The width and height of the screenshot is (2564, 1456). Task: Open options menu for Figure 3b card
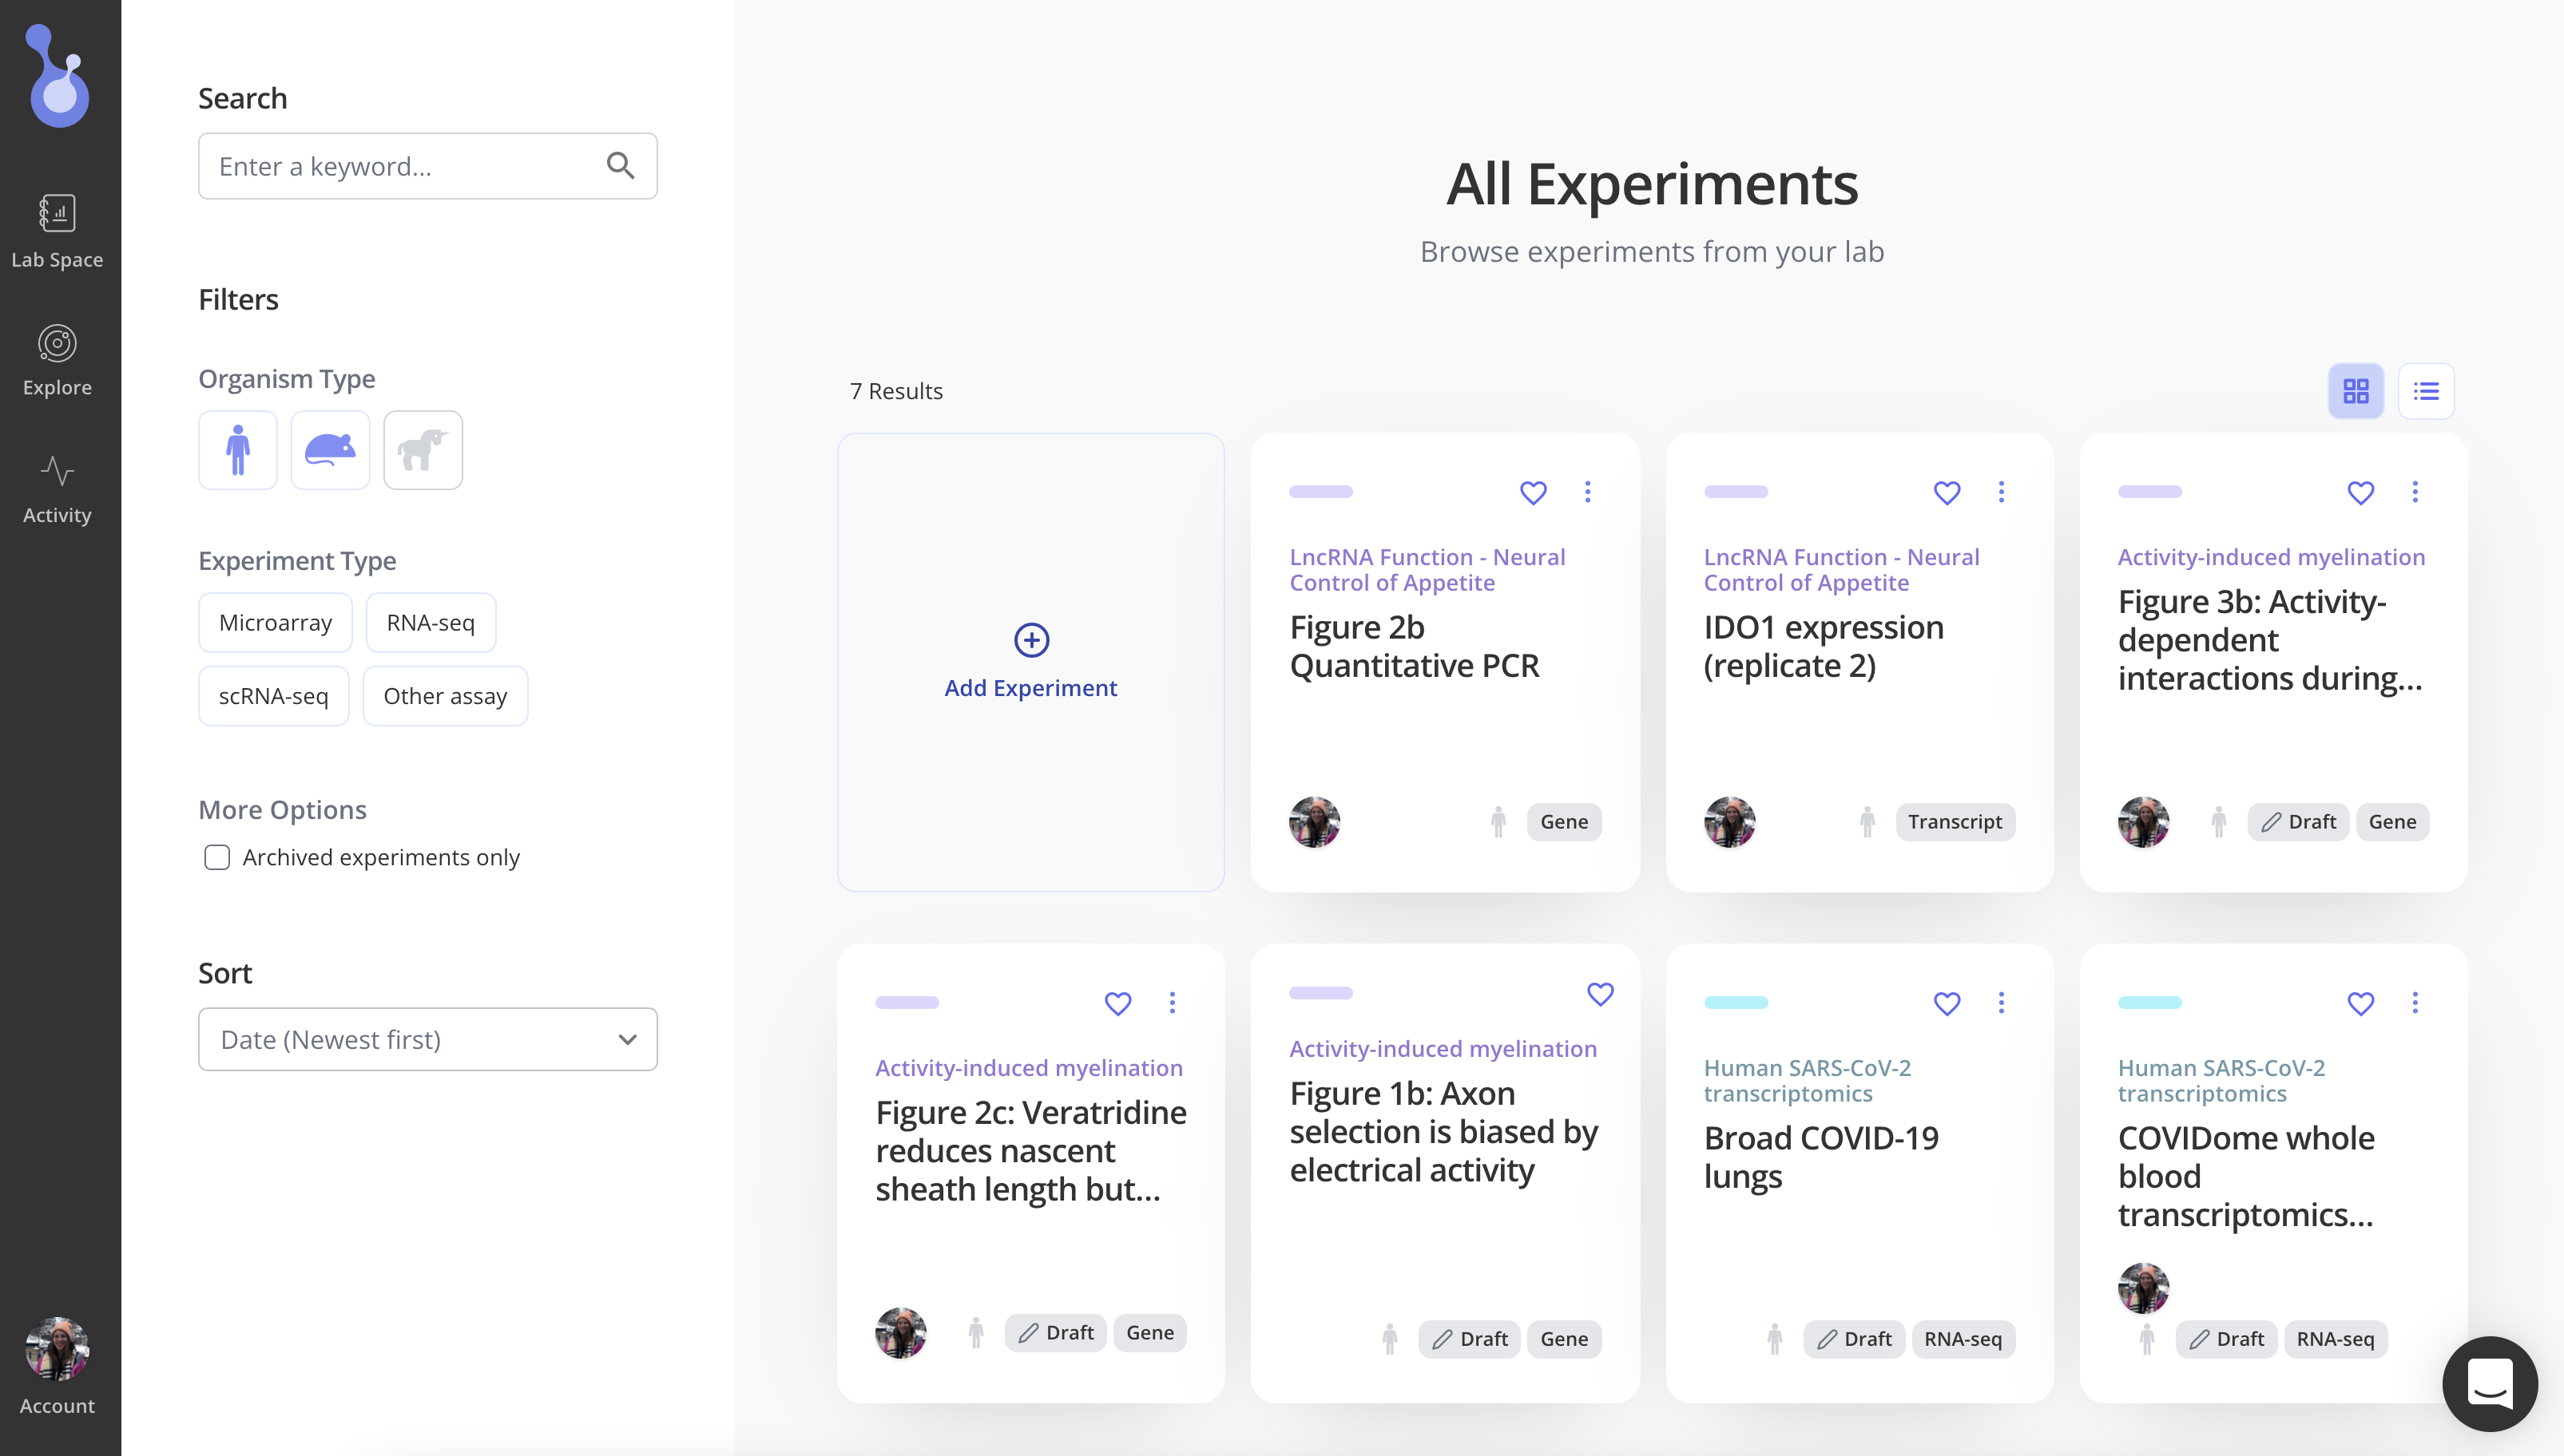[x=2415, y=492]
